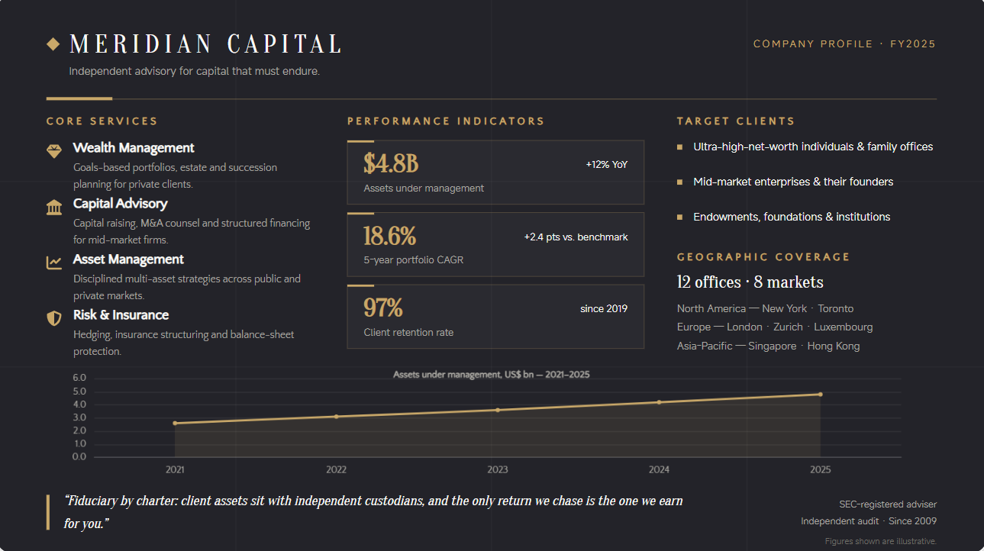This screenshot has height=551, width=984.
Task: Click the line chart icon for Asset Management
Action: click(54, 263)
